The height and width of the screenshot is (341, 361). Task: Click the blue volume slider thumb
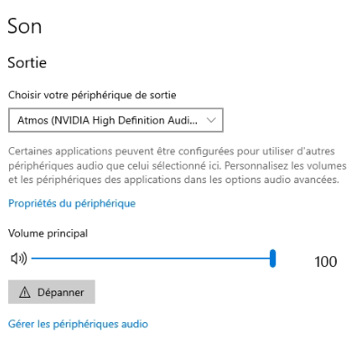coord(273,258)
